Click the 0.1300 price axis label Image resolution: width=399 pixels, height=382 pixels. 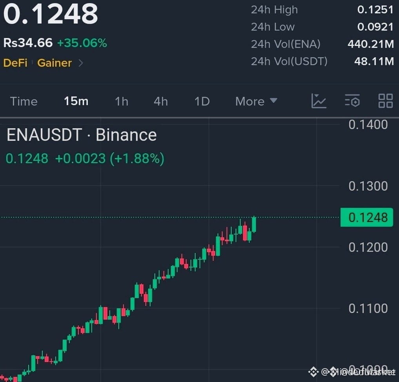point(368,186)
